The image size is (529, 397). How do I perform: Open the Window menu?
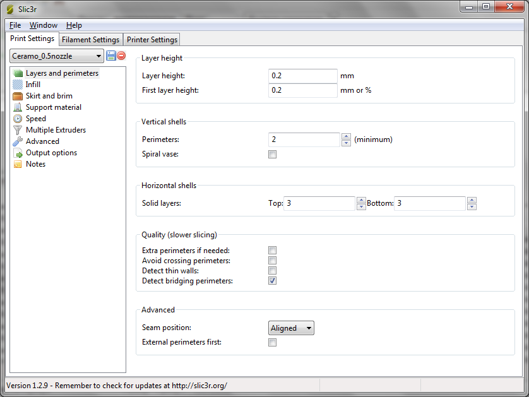(x=44, y=25)
